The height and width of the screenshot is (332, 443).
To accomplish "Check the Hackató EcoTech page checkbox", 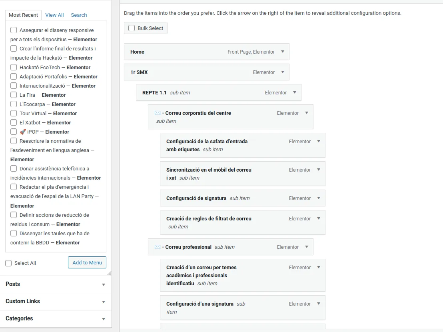I will 14,67.
